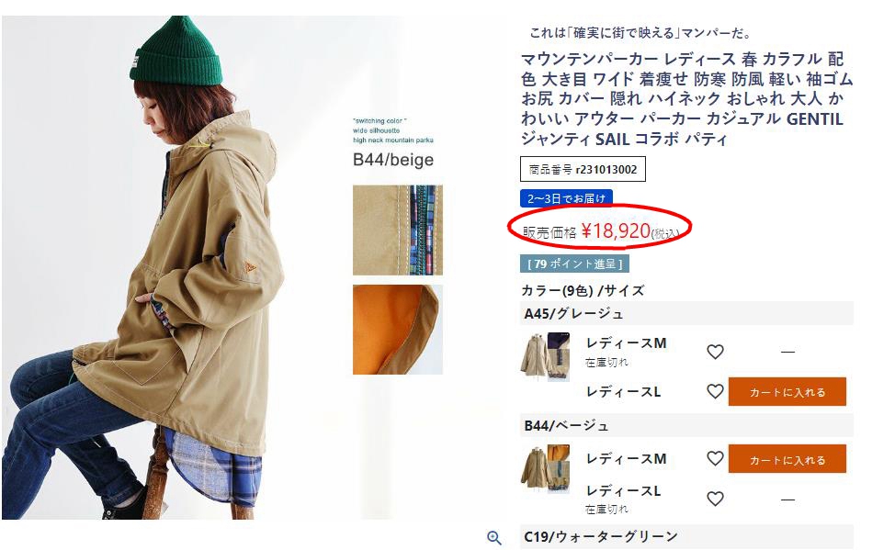872x550 pixels.
Task: Add A45 グレージュ レディースL to cart
Action: pyautogui.click(x=787, y=392)
